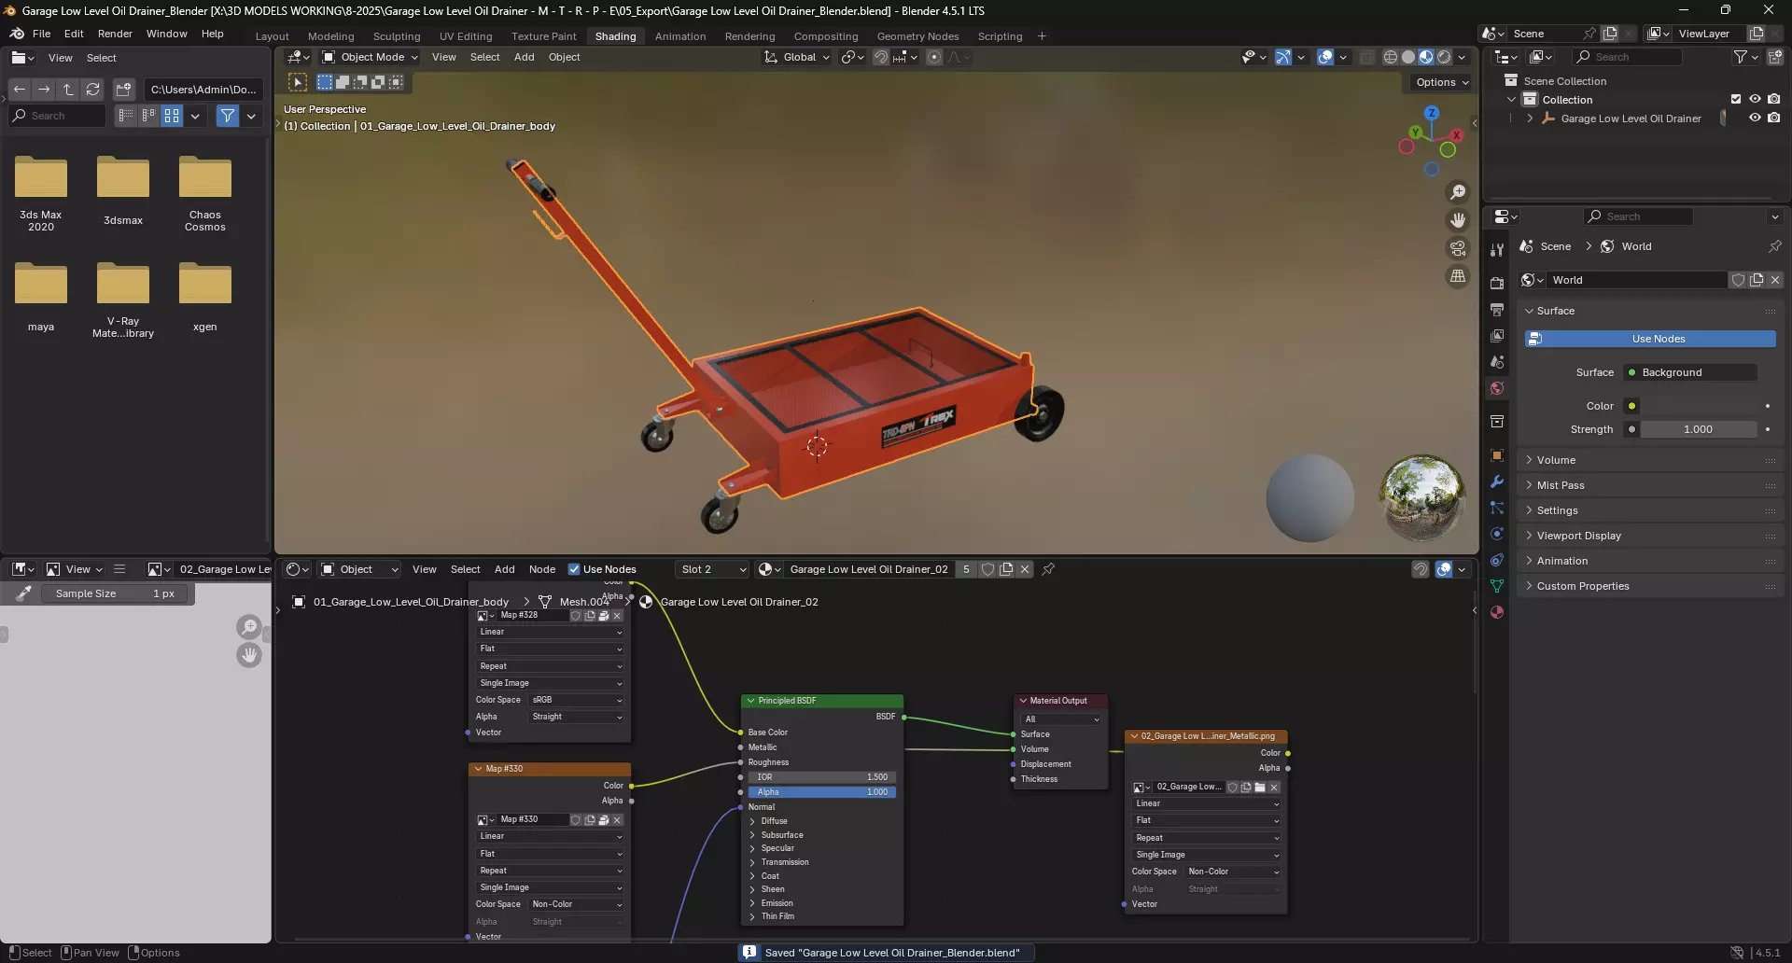The width and height of the screenshot is (1792, 963).
Task: Click fake user shield next to World
Action: point(1738,280)
